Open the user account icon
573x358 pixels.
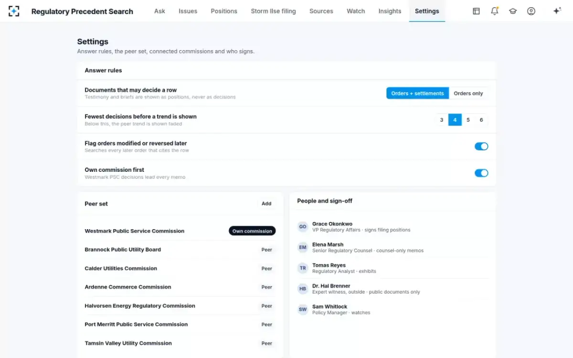coord(531,11)
